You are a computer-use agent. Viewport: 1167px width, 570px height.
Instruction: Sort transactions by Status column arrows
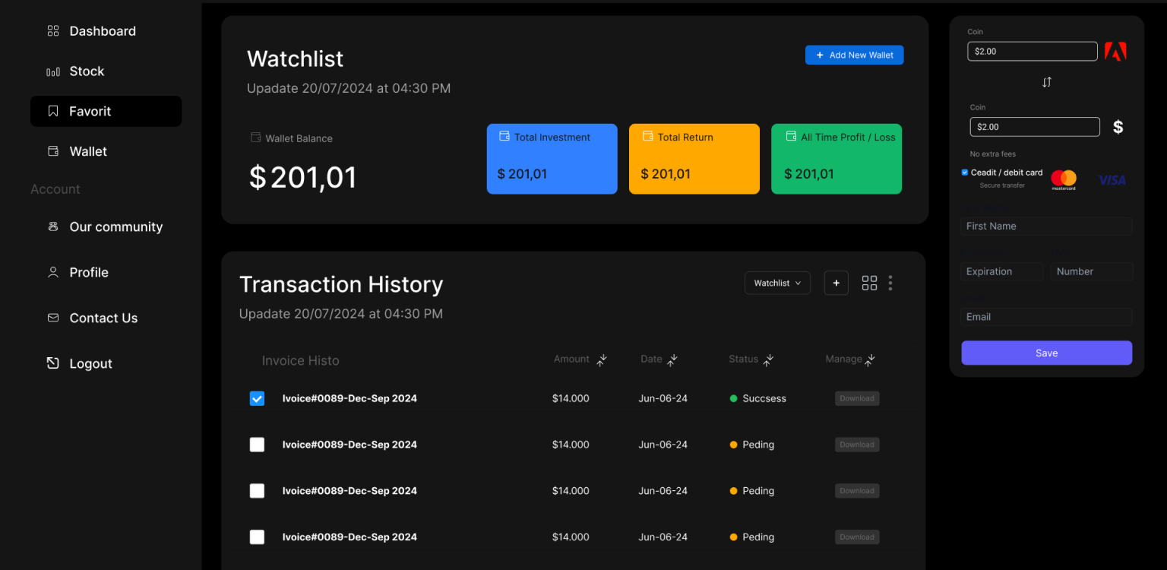[768, 359]
